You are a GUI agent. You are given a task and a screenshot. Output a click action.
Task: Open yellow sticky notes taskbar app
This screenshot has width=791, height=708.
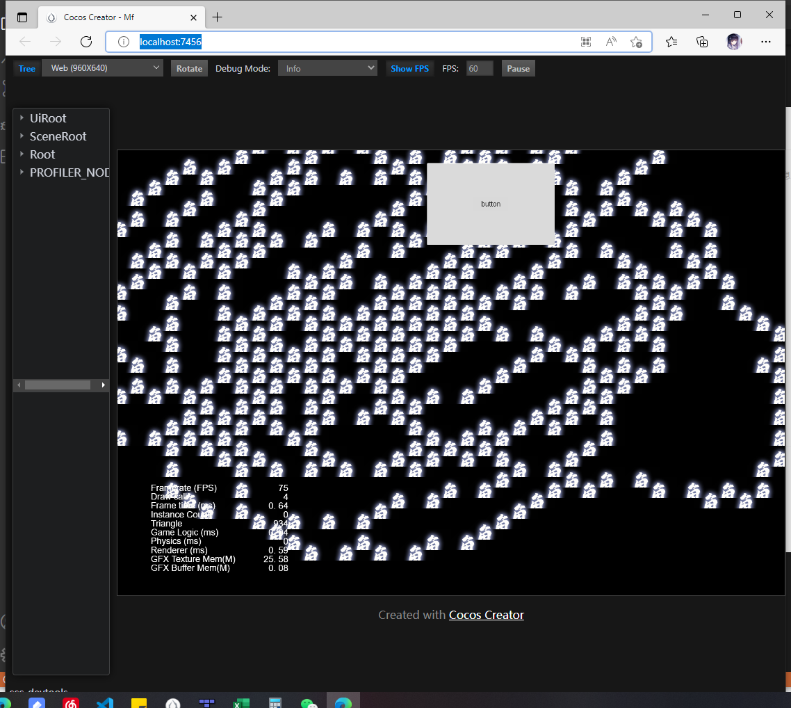[x=139, y=702]
